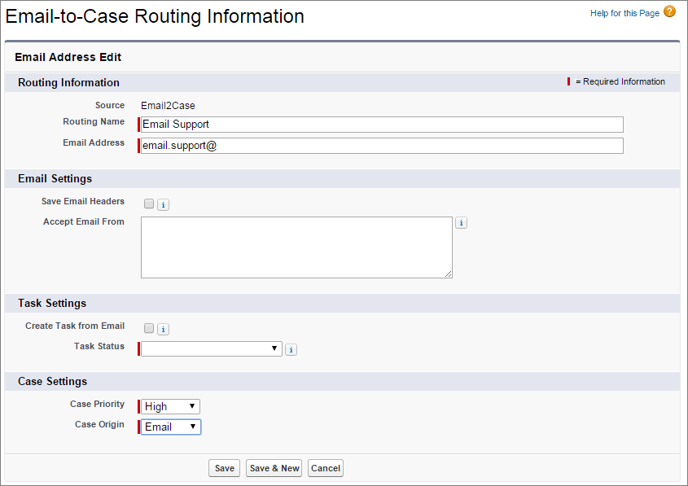Click the info icon next to Task Status
Screen dimensions: 688x486
pyautogui.click(x=291, y=348)
